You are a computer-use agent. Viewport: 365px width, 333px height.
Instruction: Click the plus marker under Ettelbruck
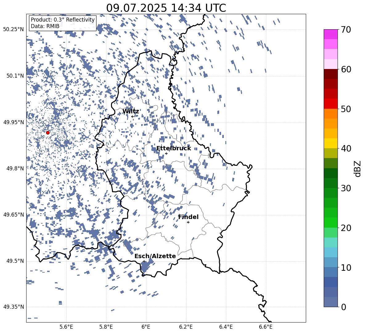pyautogui.click(x=166, y=153)
